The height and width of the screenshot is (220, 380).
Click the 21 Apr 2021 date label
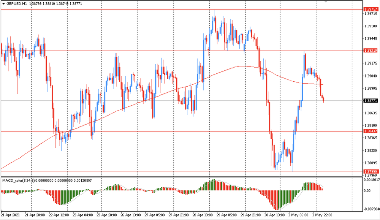10,215
